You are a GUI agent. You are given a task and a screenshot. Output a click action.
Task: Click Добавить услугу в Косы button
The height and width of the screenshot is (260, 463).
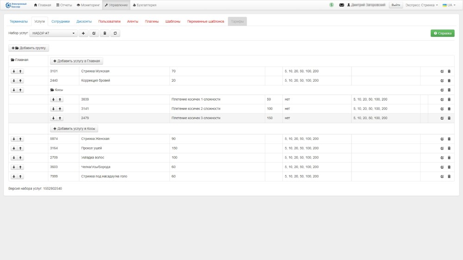coord(74,128)
